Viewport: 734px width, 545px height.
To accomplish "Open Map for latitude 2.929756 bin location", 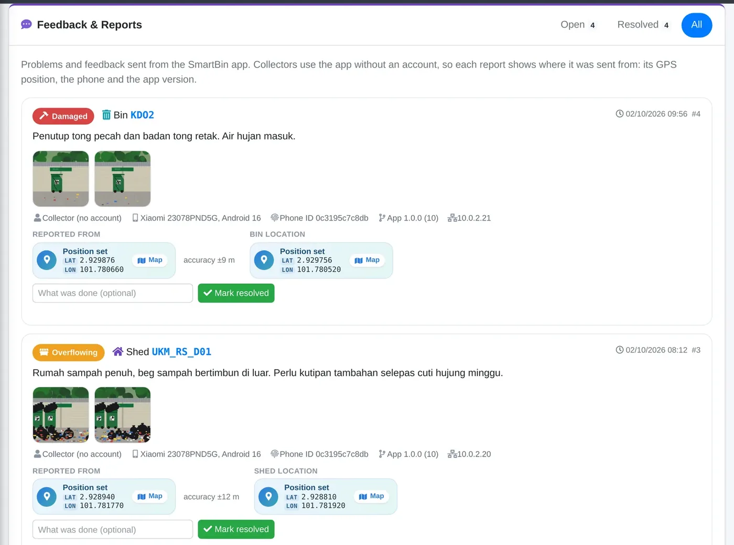I will [367, 260].
